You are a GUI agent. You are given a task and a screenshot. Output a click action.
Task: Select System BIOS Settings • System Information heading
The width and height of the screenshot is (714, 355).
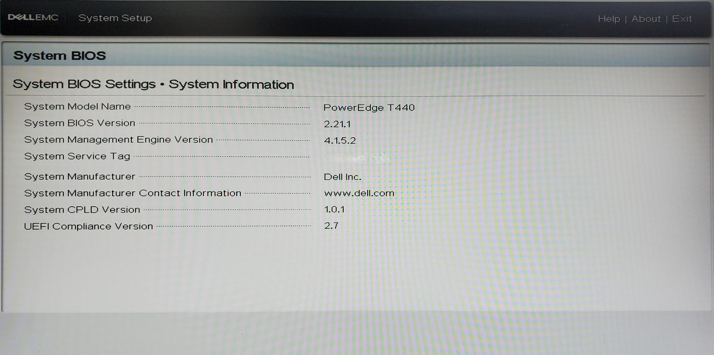pos(153,84)
